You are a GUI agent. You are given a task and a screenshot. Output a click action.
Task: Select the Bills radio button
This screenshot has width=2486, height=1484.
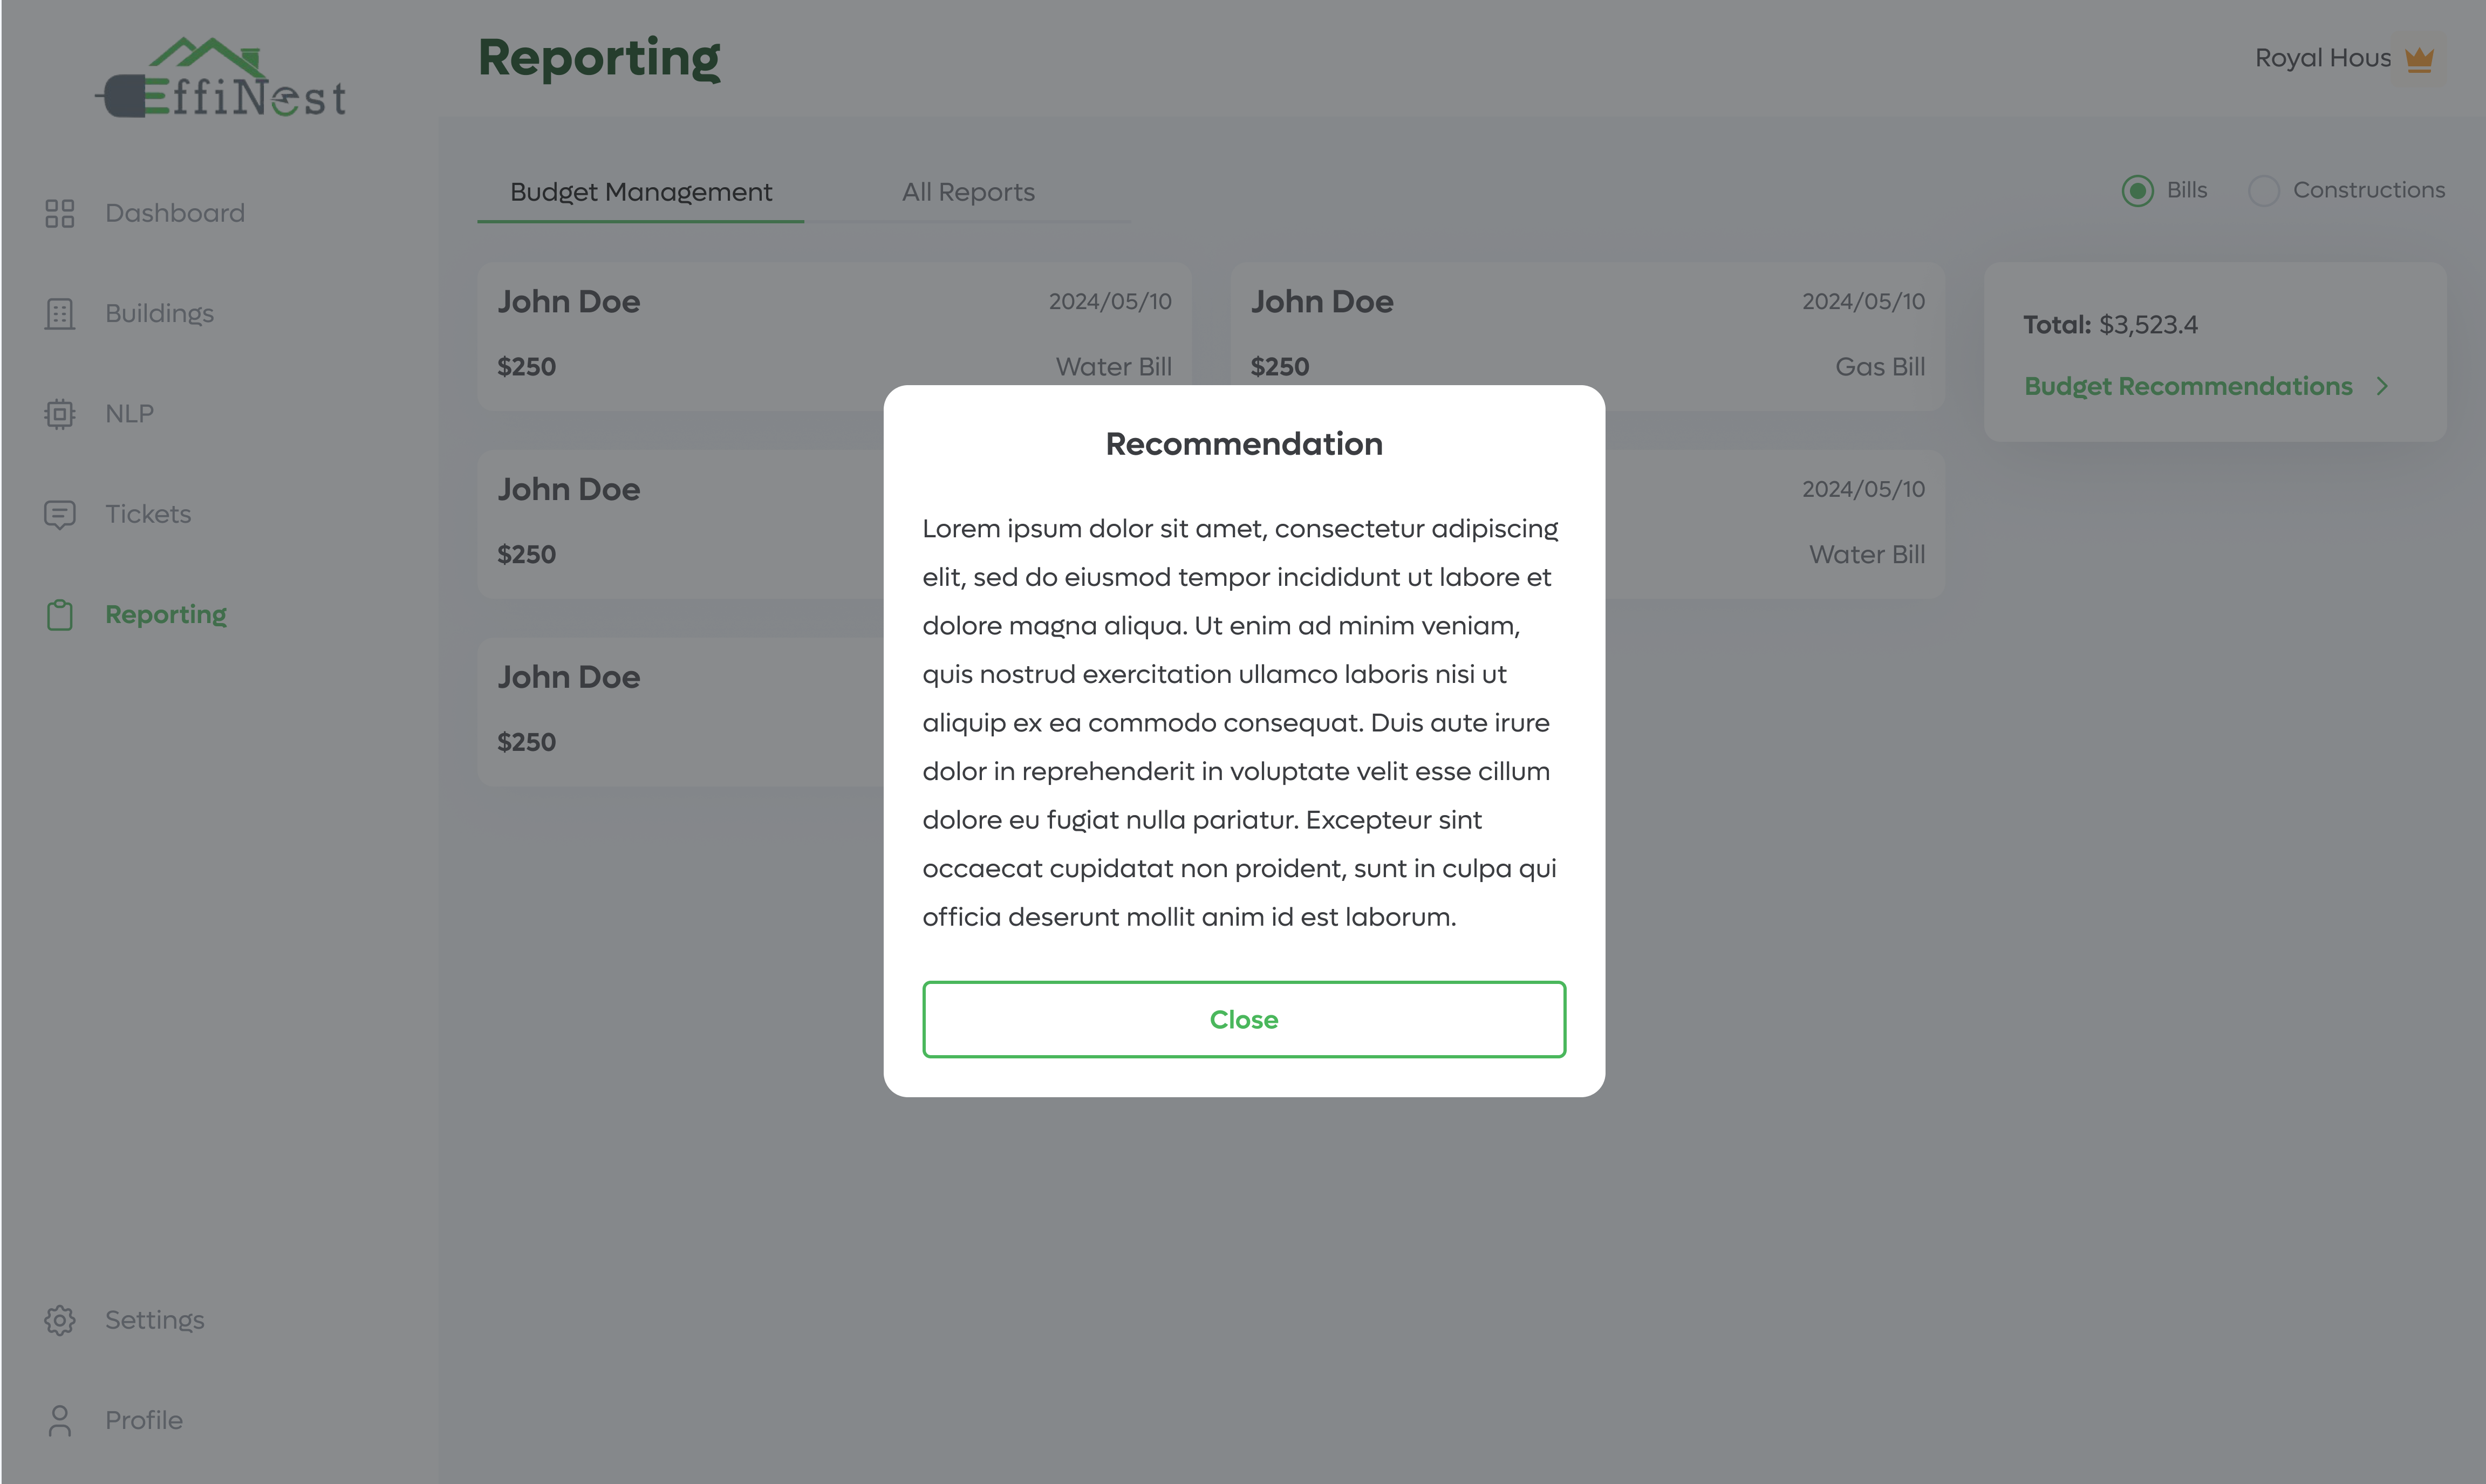coord(2137,191)
